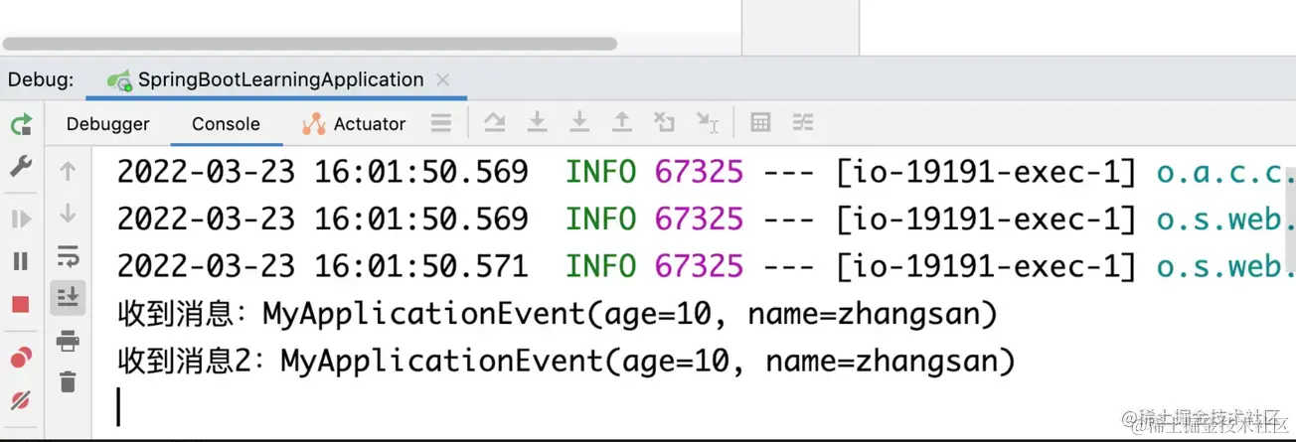Close the SpringBootLearningApplication debug tab
The width and height of the screenshot is (1296, 442).
tap(443, 80)
